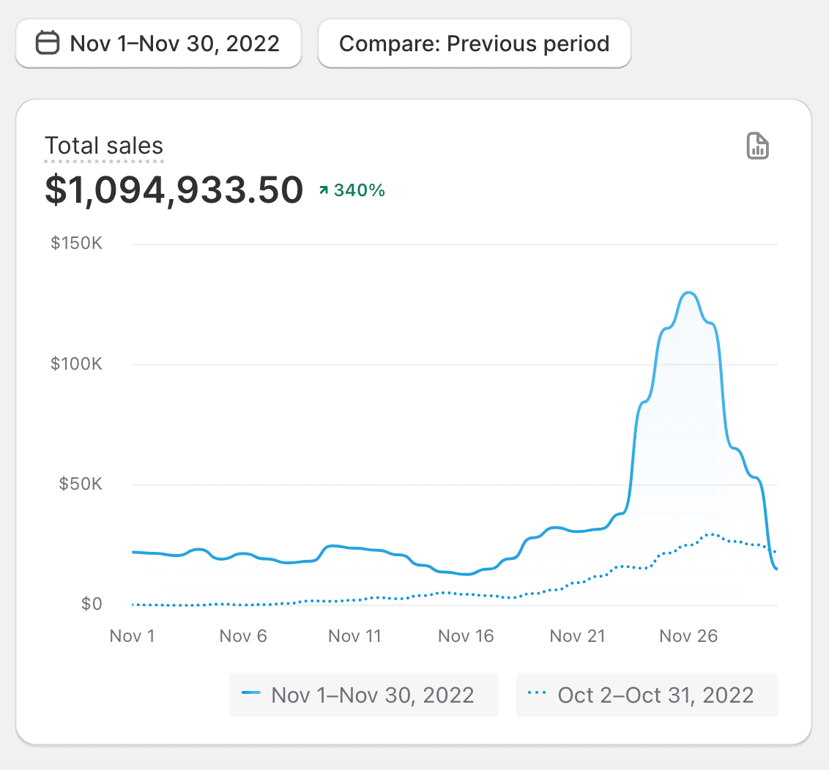Viewport: 829px width, 770px height.
Task: Click the green upward trend arrow
Action: pos(323,190)
